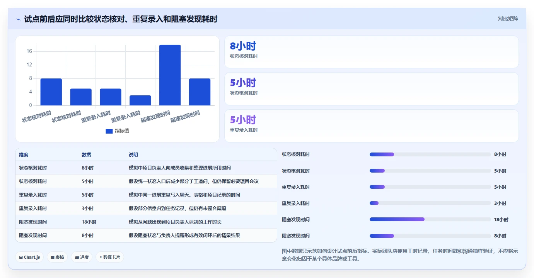The height and width of the screenshot is (278, 534).
Task: Click the first 状态核对耗时 chart bar at 8
Action: point(51,92)
